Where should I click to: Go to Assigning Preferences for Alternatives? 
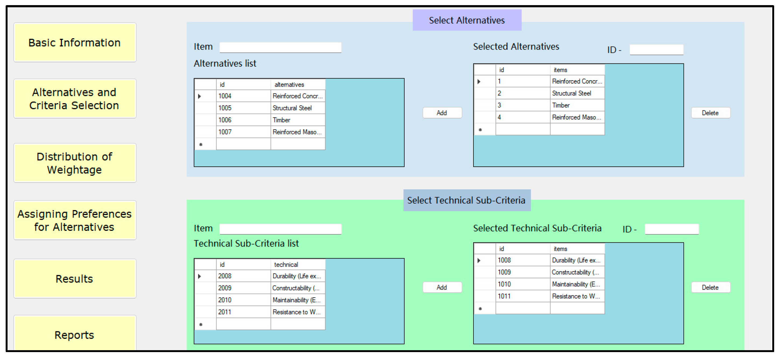[75, 220]
